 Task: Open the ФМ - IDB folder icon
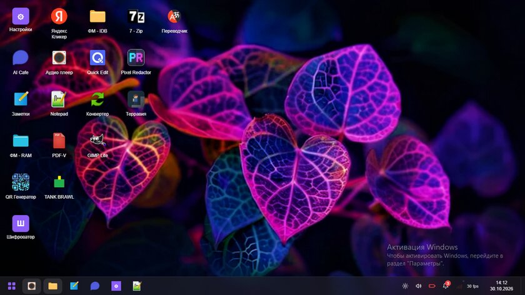(x=97, y=17)
